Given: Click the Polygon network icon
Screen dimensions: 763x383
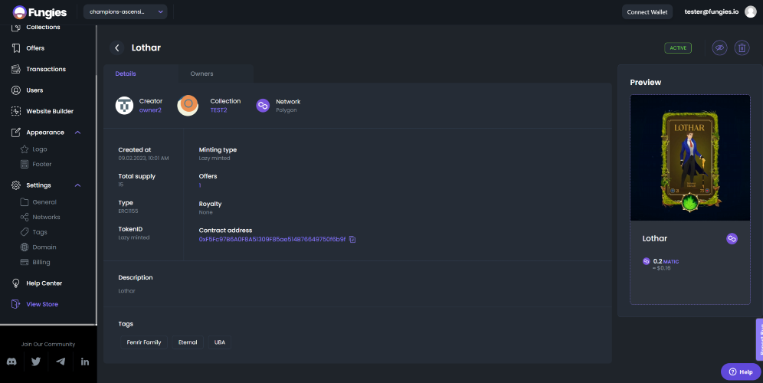Looking at the screenshot, I should (263, 105).
